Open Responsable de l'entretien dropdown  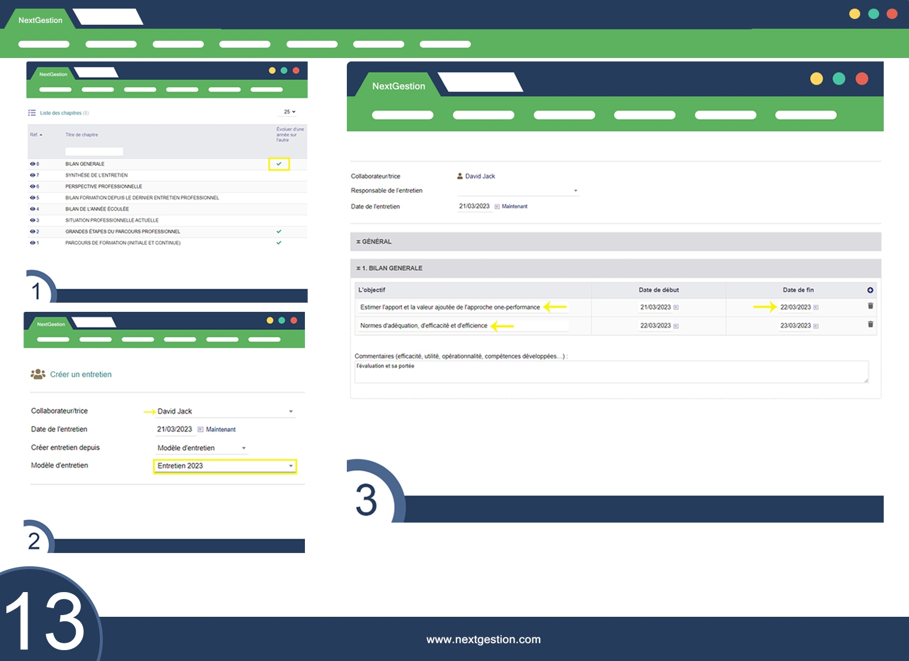coord(575,191)
